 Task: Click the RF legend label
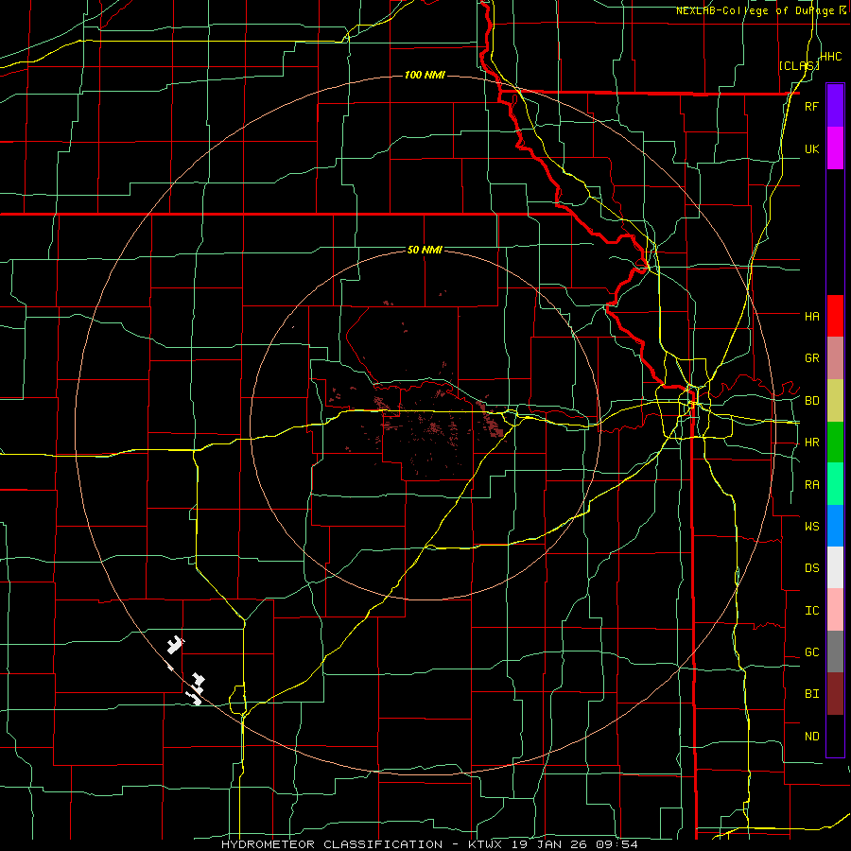coord(811,106)
